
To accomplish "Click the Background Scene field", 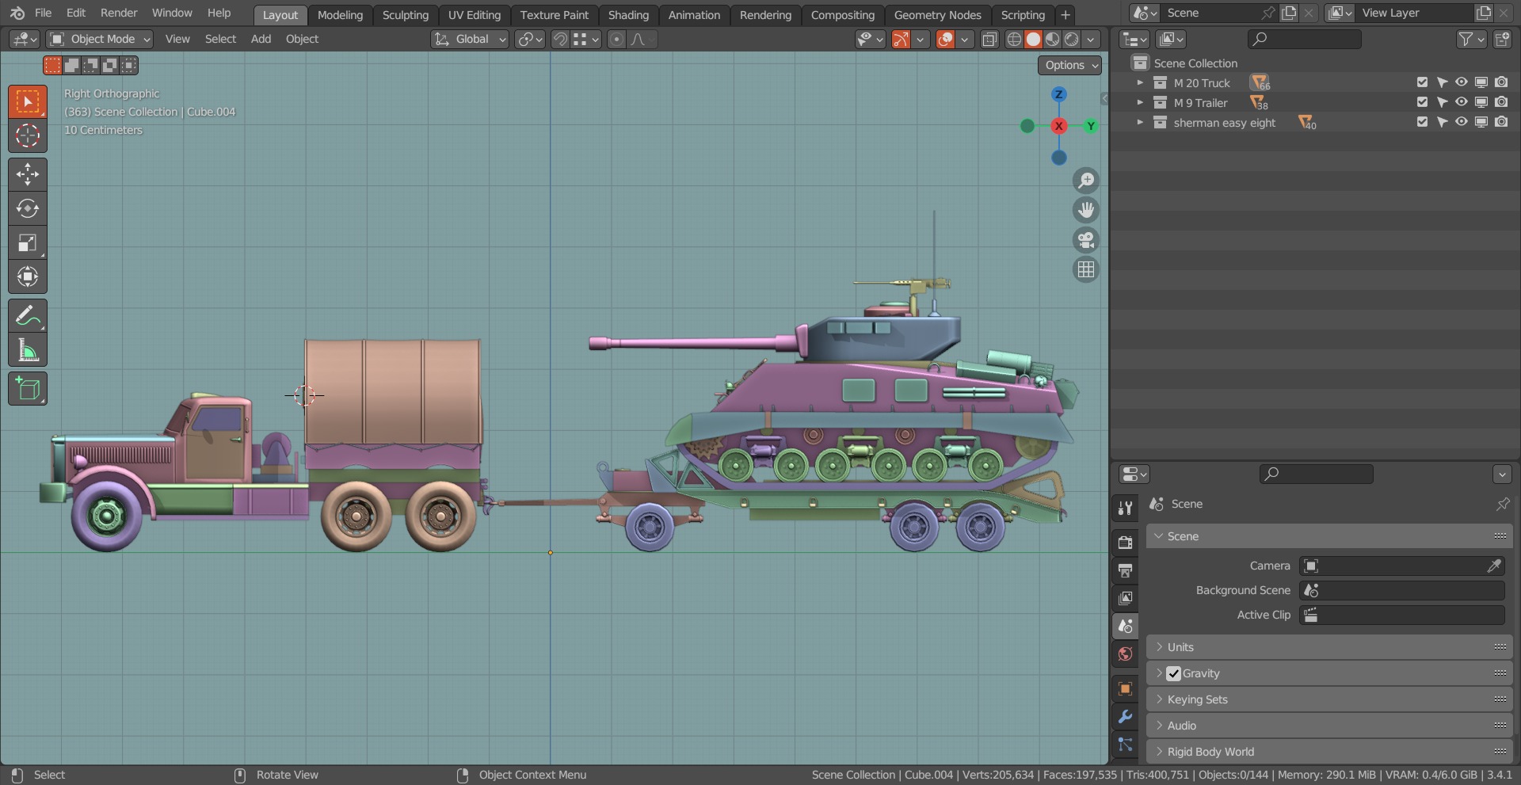I will tap(1401, 590).
